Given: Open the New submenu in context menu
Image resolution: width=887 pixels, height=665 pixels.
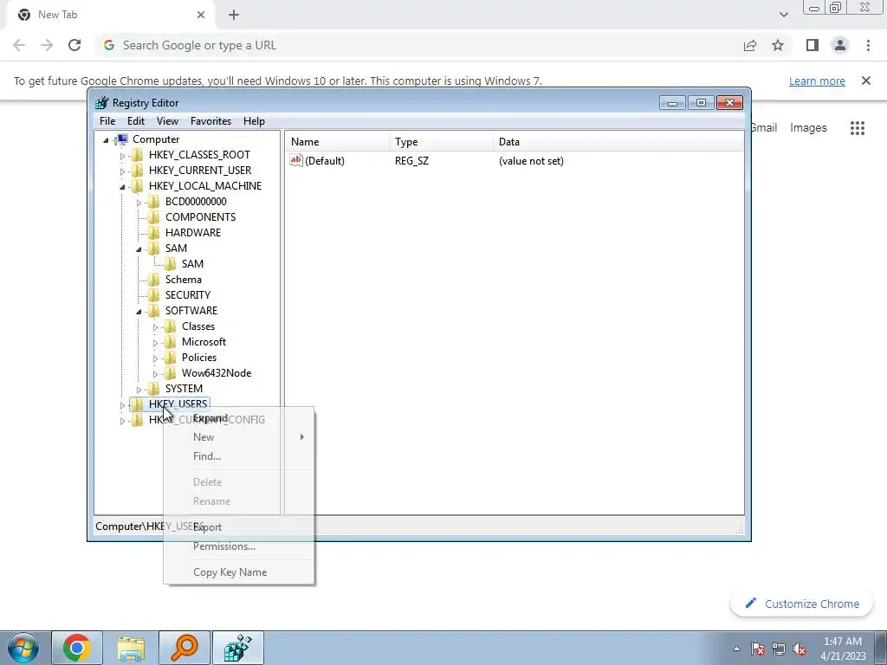Looking at the screenshot, I should point(239,437).
